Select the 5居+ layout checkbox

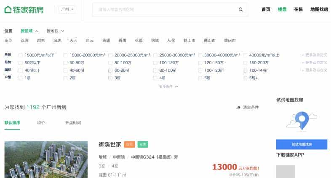click(245, 78)
